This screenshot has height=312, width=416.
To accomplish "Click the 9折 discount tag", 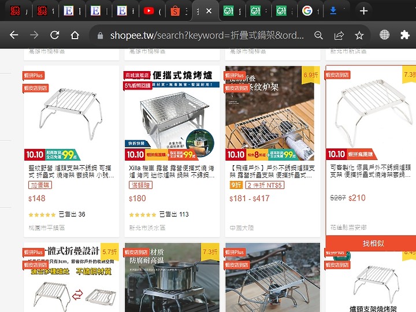I will (x=236, y=185).
